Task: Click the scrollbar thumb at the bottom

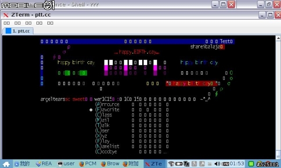Action: pos(278,154)
